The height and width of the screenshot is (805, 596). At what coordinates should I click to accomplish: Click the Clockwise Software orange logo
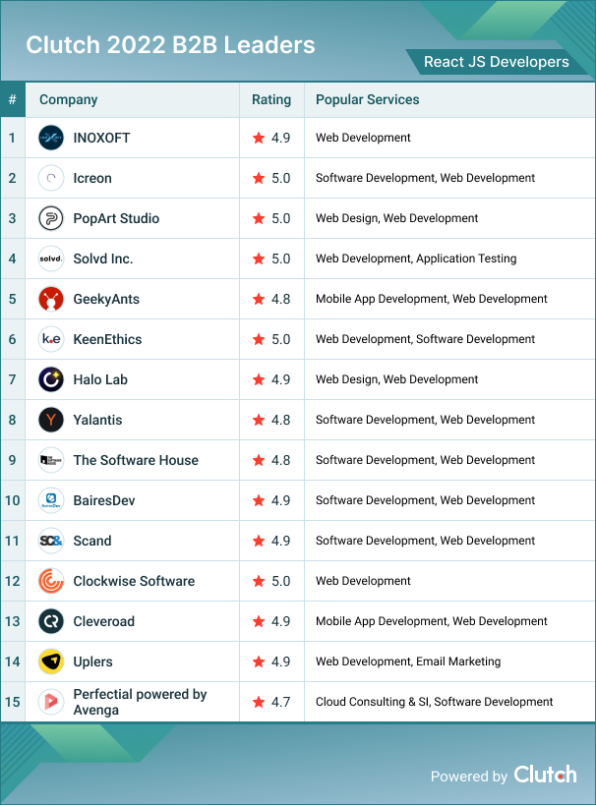51,581
